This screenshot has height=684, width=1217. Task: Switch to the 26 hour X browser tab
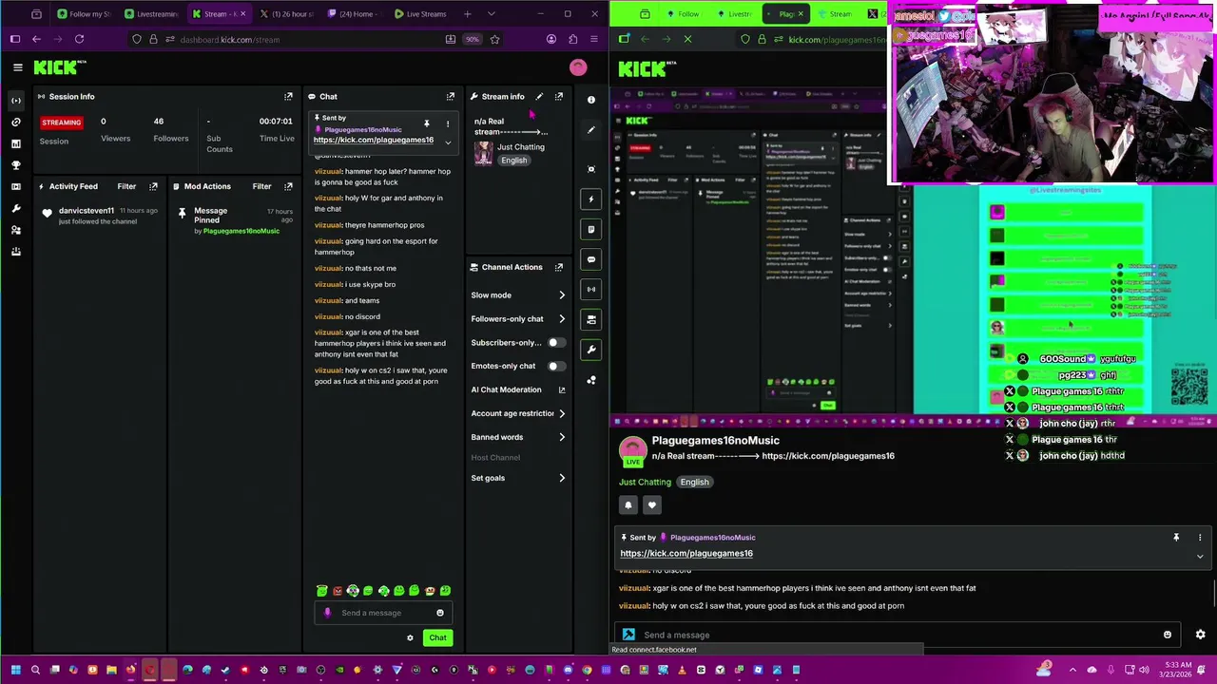pyautogui.click(x=287, y=14)
